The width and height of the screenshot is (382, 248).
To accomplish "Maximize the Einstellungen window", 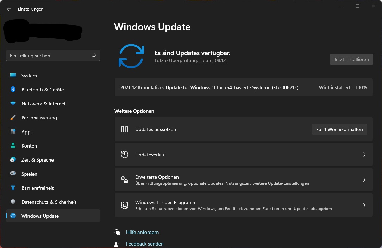I will coord(357,6).
